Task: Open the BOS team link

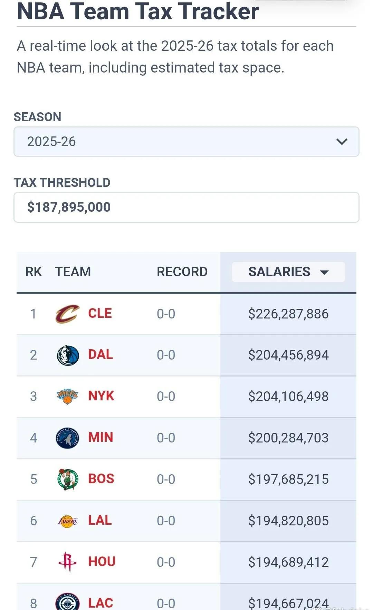Action: tap(101, 479)
